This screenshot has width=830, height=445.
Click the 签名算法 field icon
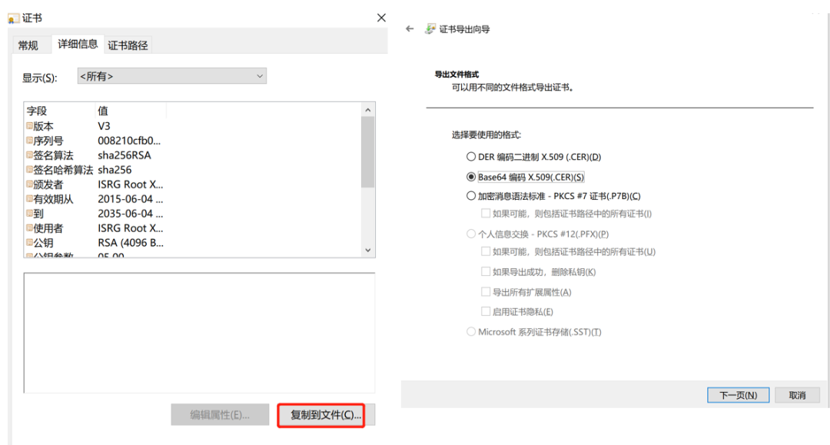pyautogui.click(x=30, y=155)
